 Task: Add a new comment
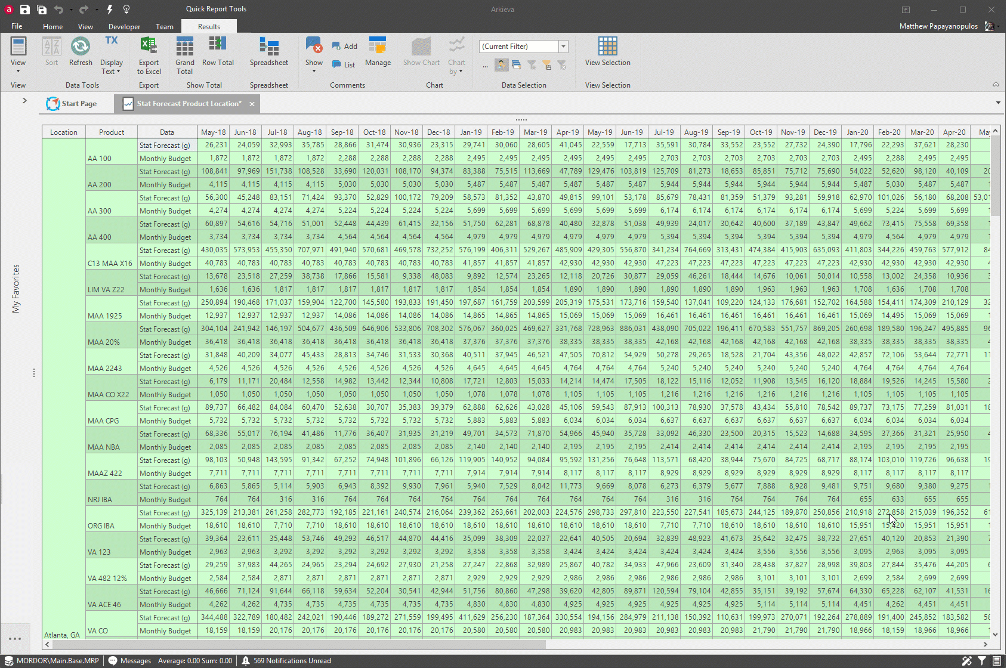(x=345, y=47)
